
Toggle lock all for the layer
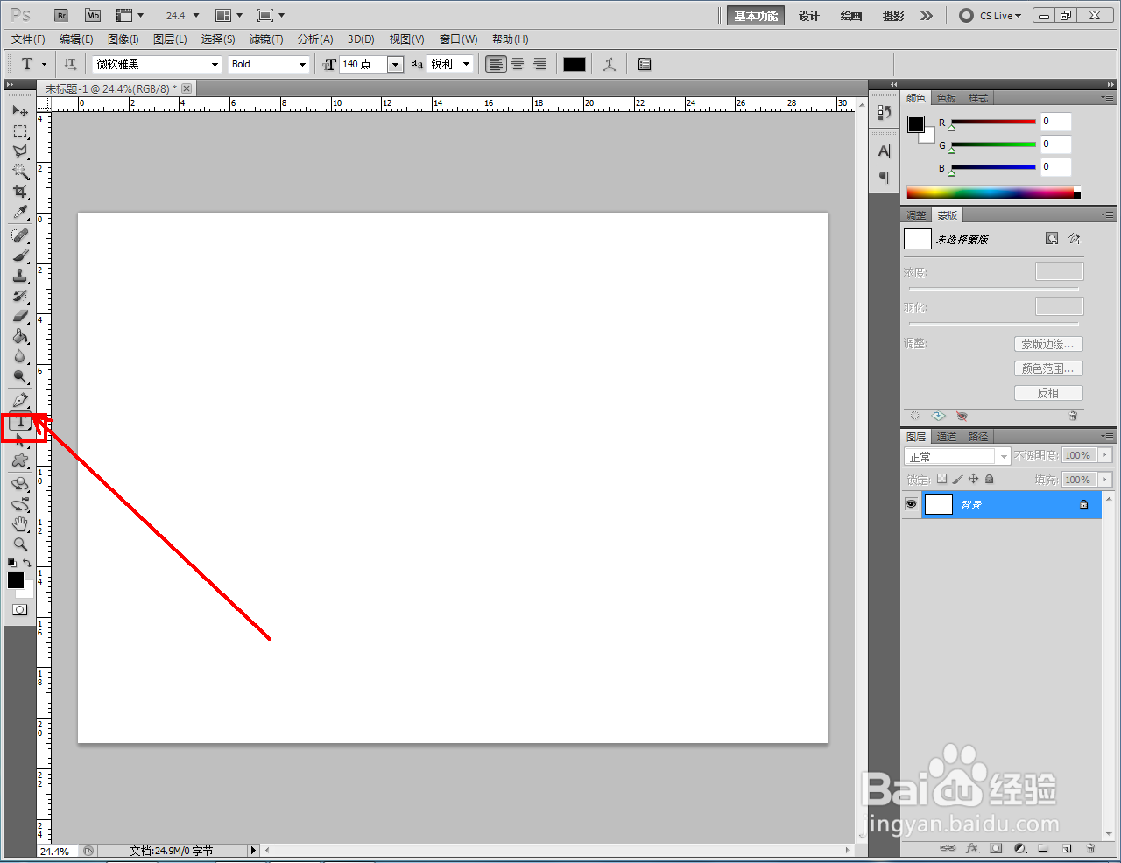point(989,479)
